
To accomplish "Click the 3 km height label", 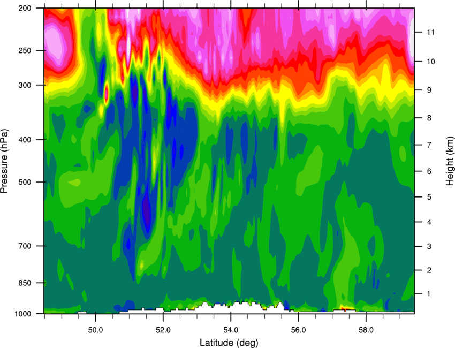I will (x=429, y=246).
